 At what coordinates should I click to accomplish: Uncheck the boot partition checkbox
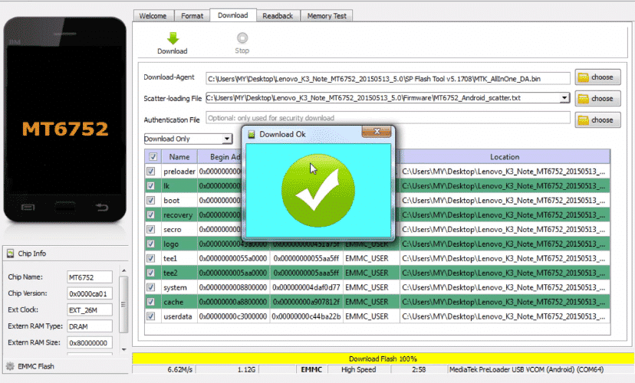(150, 200)
